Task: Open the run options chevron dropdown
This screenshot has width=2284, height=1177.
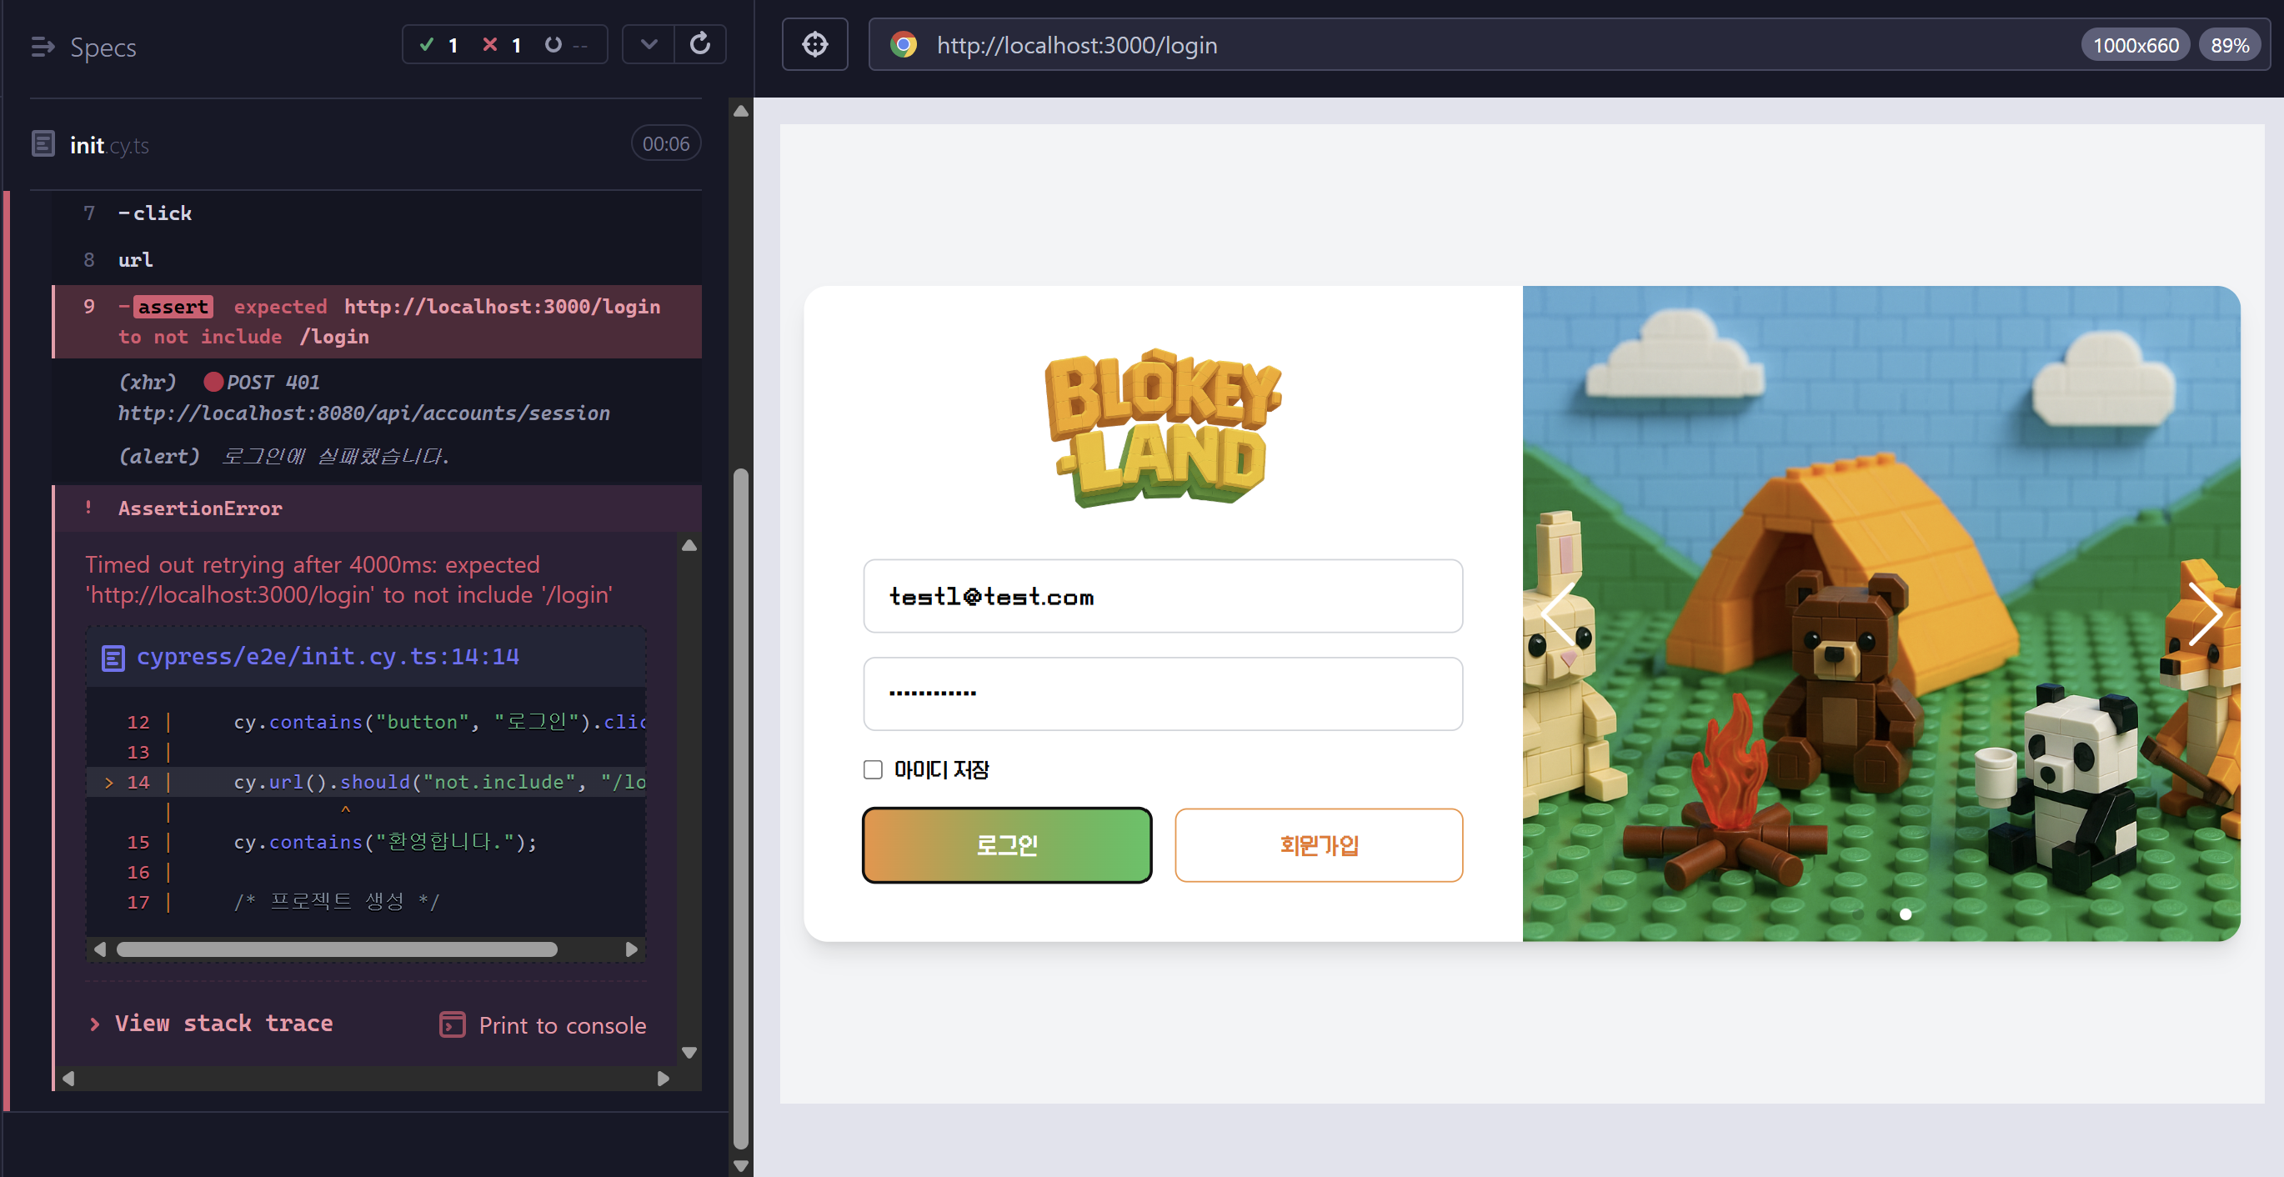Action: 649,44
